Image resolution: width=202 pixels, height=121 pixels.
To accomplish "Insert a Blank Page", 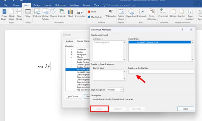I will [x=12, y=14].
